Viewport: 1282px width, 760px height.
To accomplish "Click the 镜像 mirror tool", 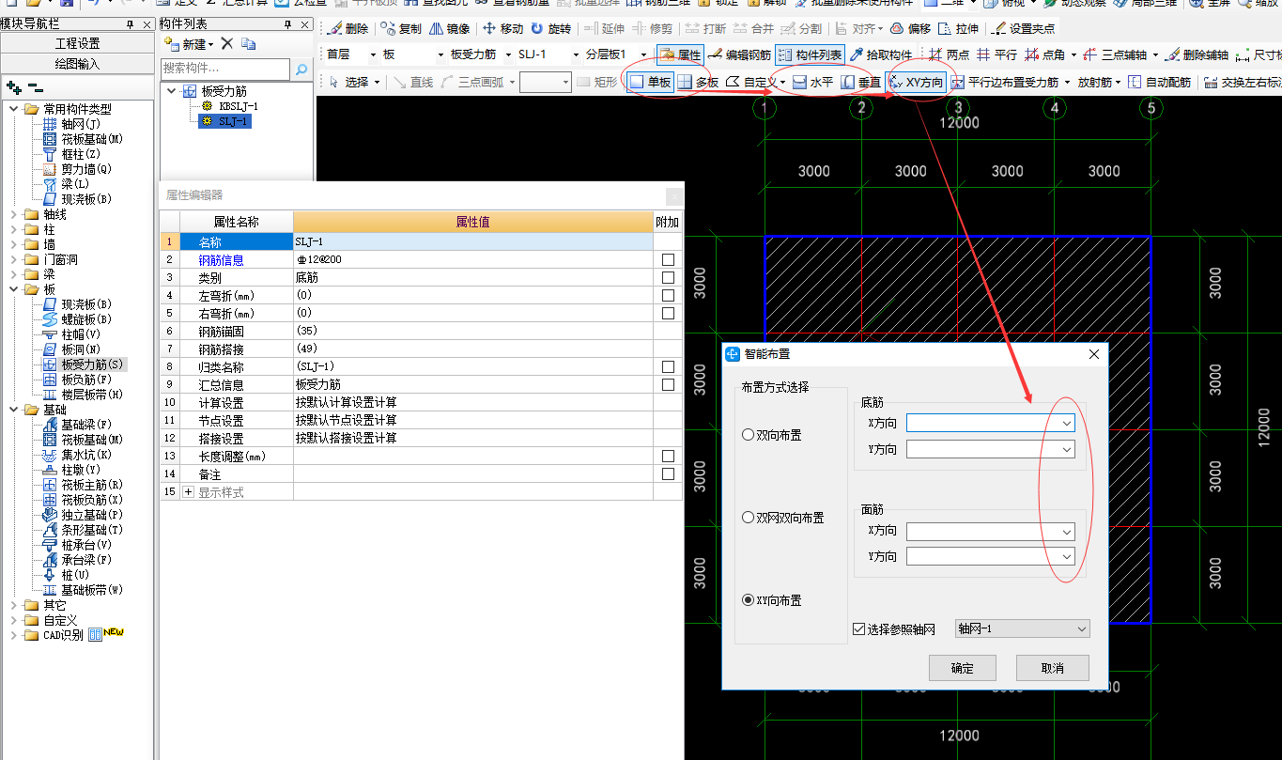I will [x=450, y=29].
